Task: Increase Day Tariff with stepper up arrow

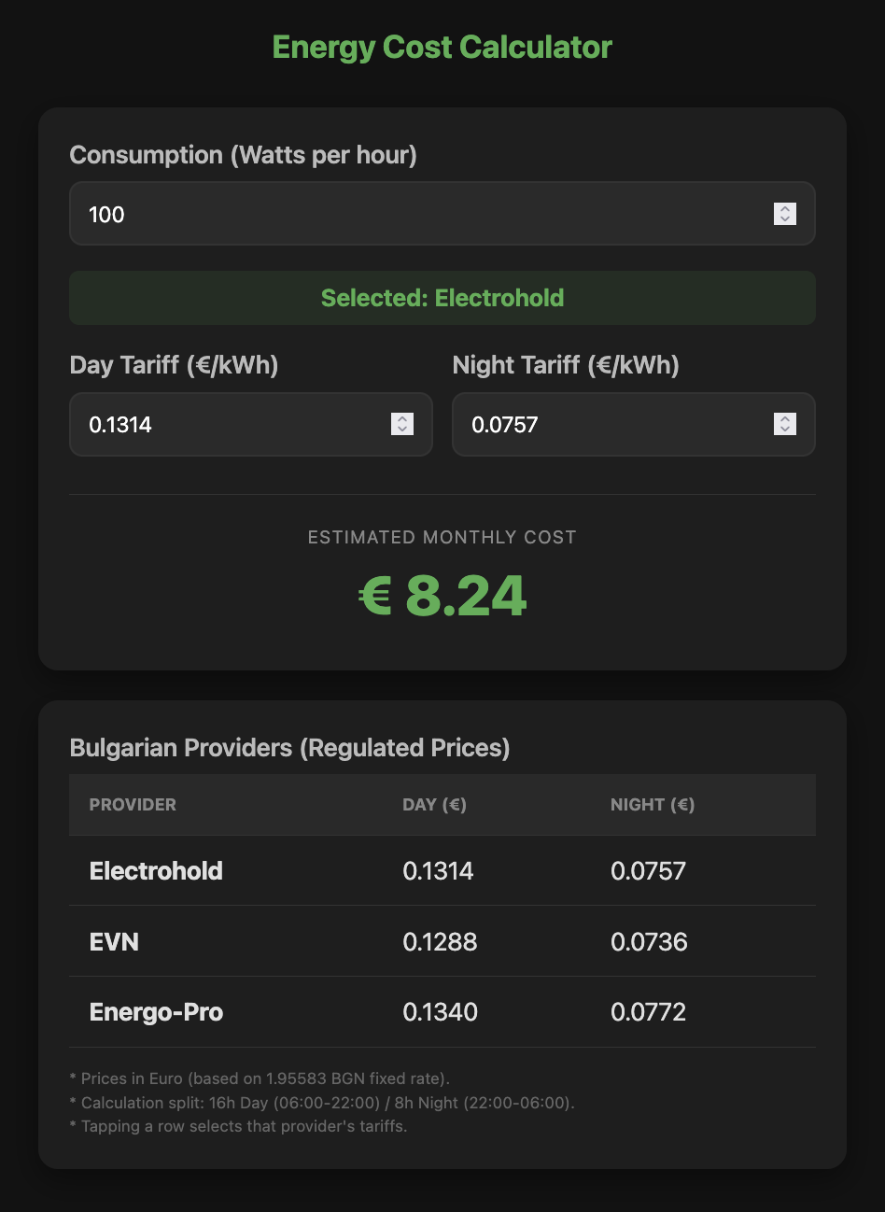Action: coord(402,419)
